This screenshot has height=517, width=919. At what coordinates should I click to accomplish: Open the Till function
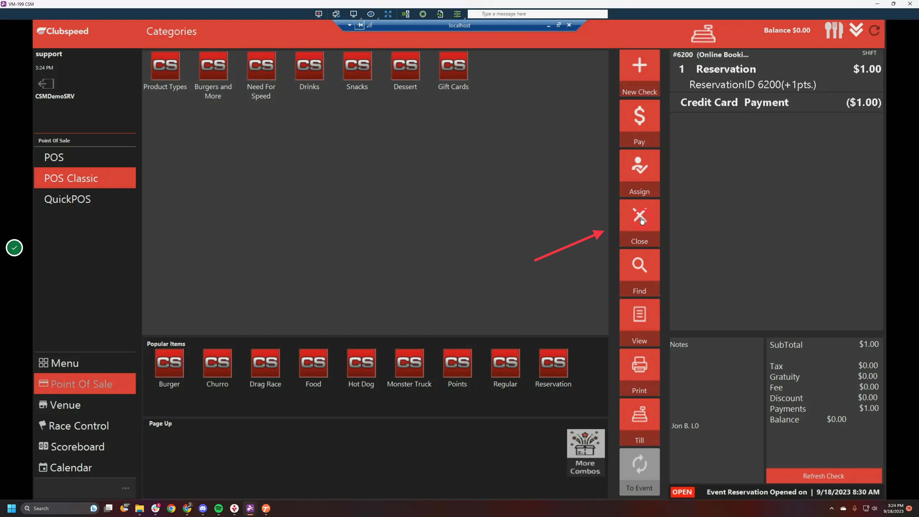pyautogui.click(x=639, y=422)
